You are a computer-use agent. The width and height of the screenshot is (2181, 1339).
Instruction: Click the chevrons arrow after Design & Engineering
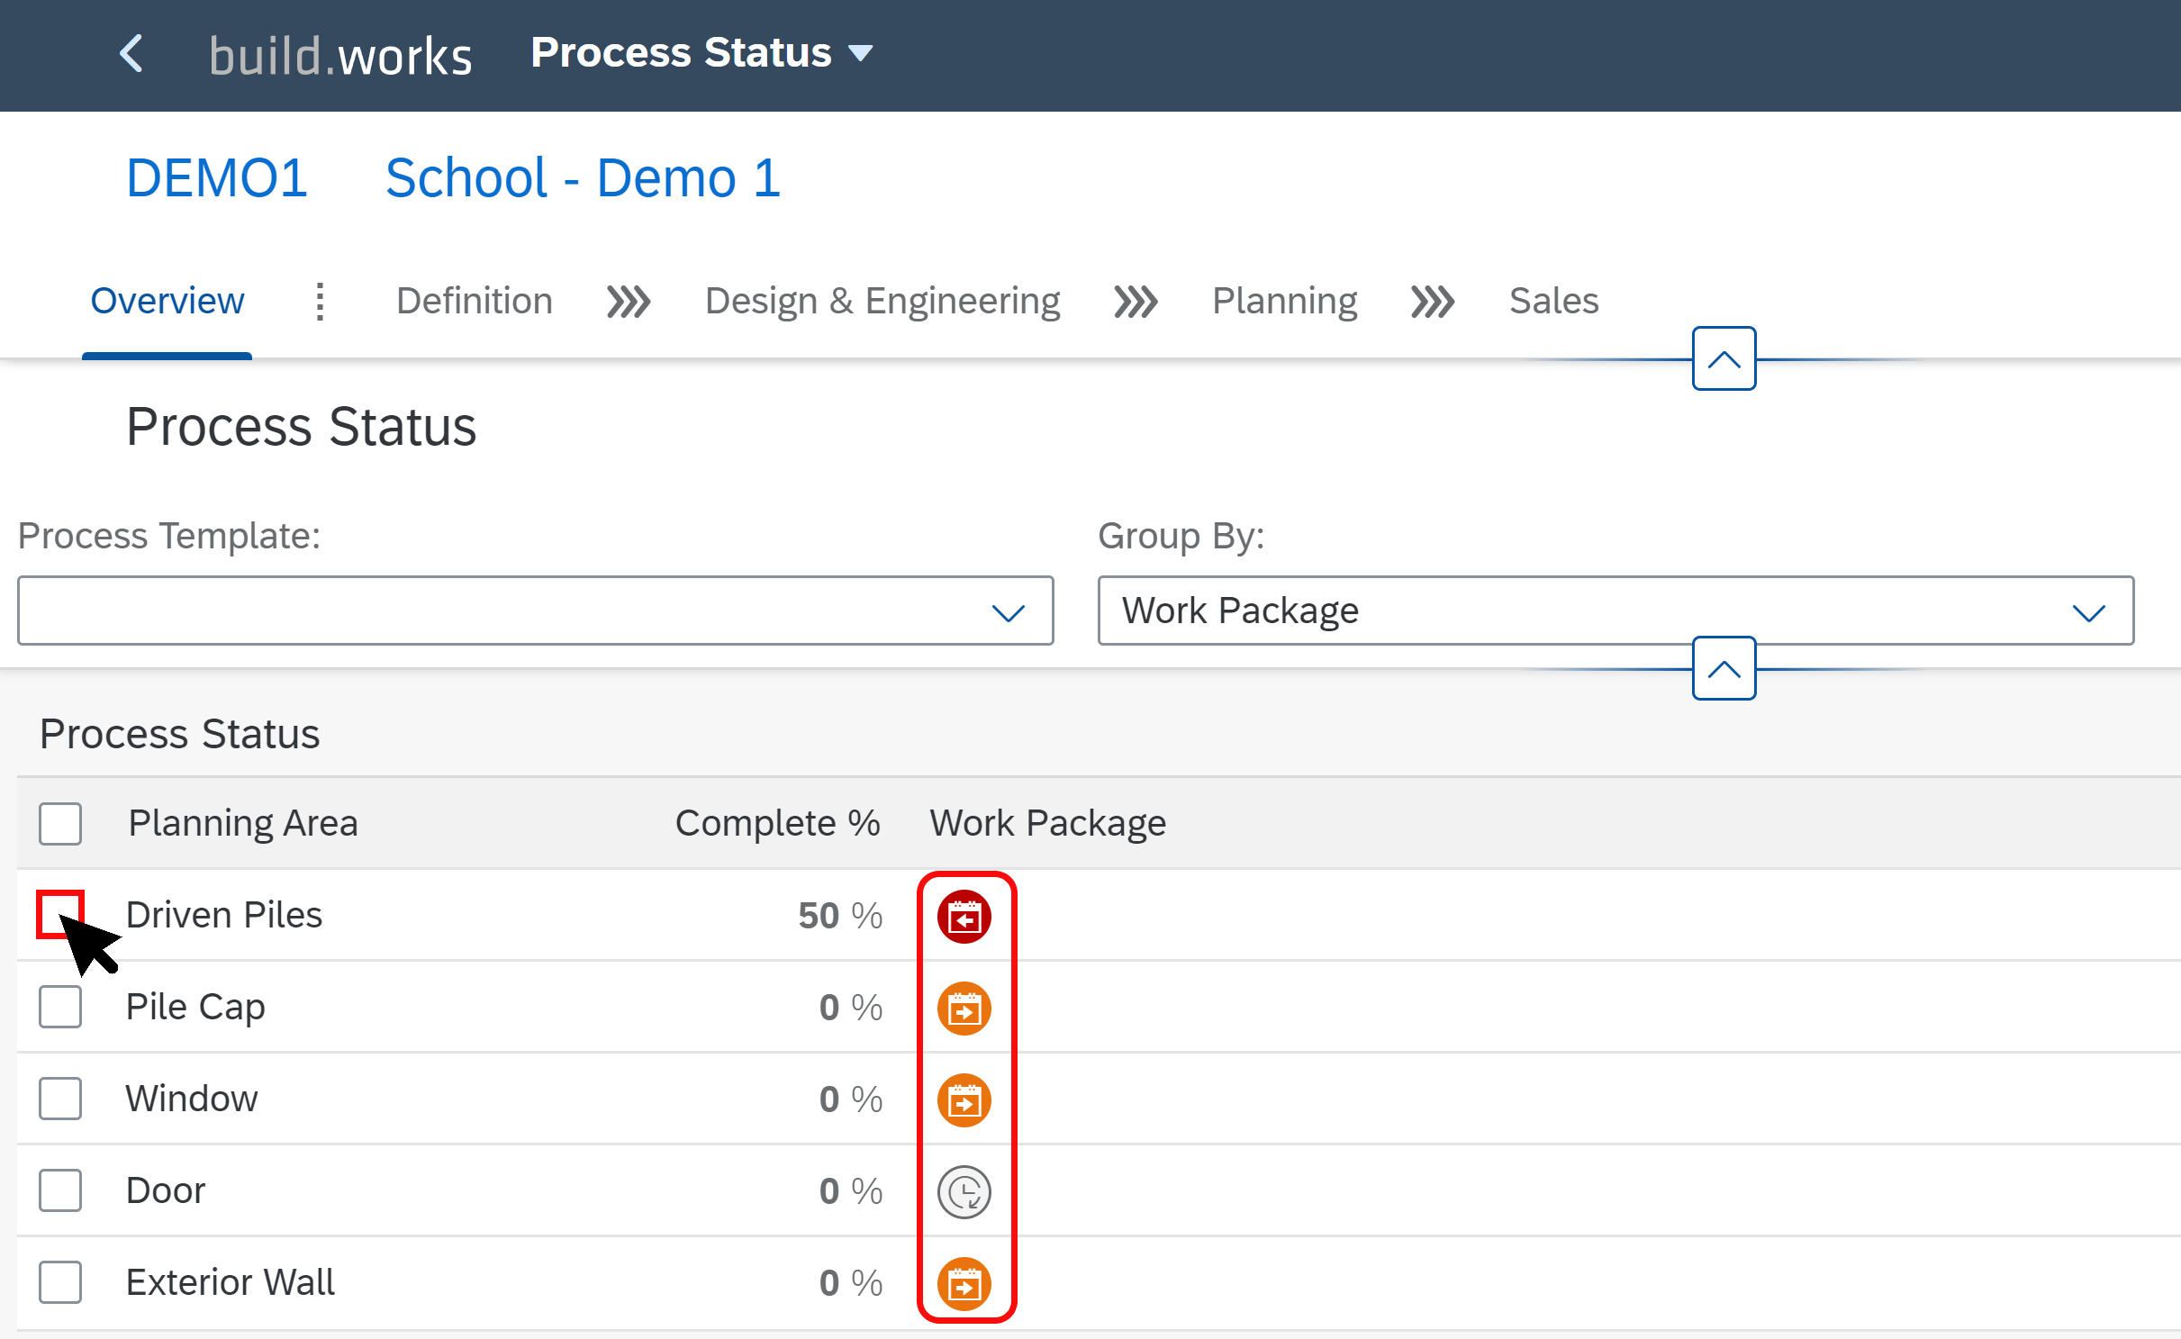pos(1136,303)
